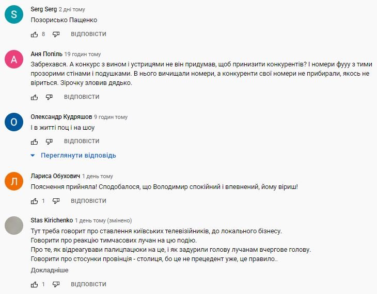Click the Олександр Кудряшов username link
This screenshot has height=294, width=377.
(61, 117)
